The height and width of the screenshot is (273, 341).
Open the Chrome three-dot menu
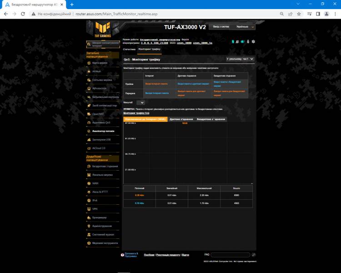pyautogui.click(x=335, y=14)
